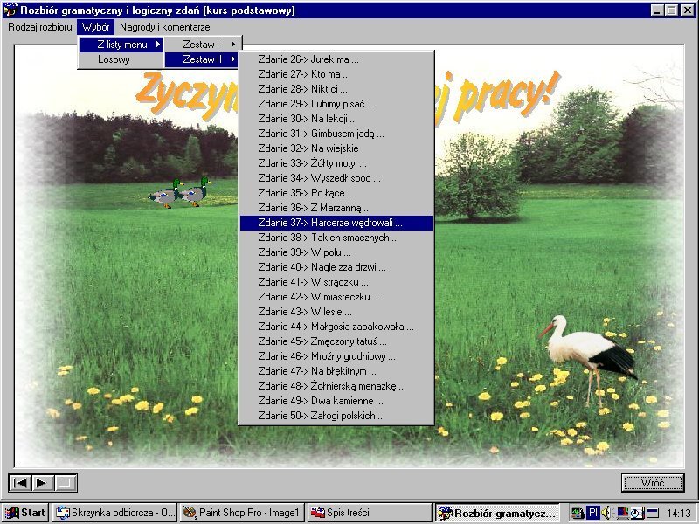Click the volume speaker icon in system tray
This screenshot has height=524, width=699.
(606, 513)
